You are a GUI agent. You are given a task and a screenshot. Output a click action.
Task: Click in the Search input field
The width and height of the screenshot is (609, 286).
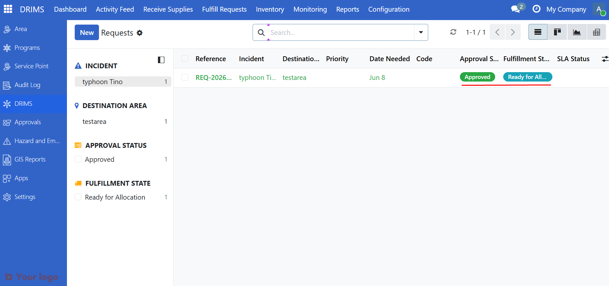(341, 32)
